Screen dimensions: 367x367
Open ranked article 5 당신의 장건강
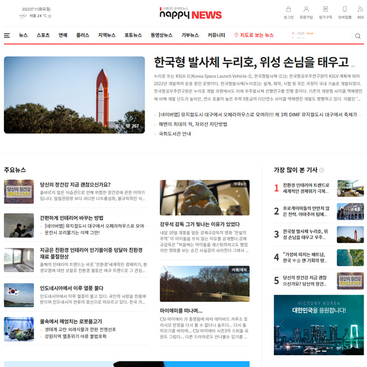coord(305,281)
